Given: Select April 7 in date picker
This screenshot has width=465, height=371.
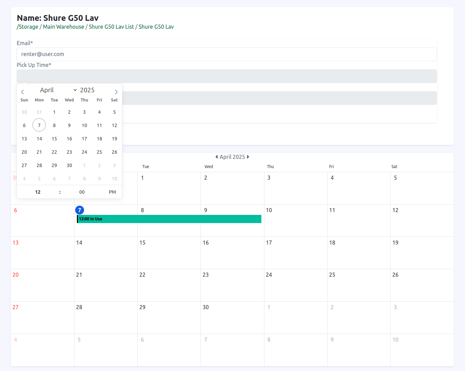Looking at the screenshot, I should click(39, 125).
